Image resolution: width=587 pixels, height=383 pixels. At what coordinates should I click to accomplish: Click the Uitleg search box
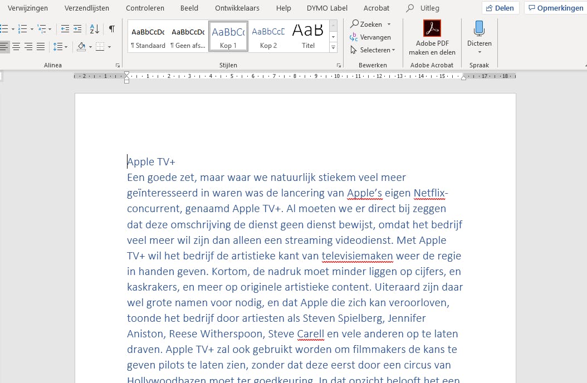pos(423,8)
